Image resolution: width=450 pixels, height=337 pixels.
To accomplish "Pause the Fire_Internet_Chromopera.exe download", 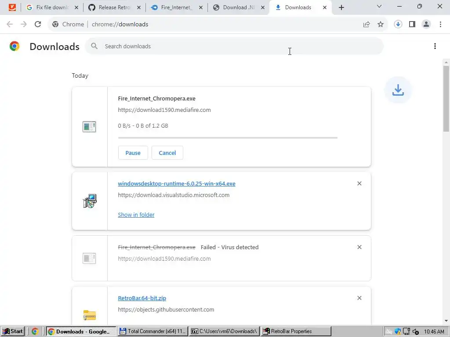I will [x=133, y=153].
